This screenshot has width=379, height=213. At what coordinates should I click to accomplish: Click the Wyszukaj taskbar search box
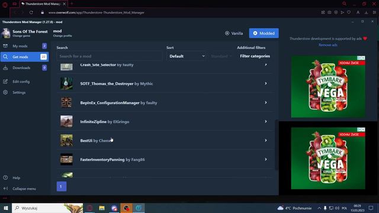tap(47, 208)
